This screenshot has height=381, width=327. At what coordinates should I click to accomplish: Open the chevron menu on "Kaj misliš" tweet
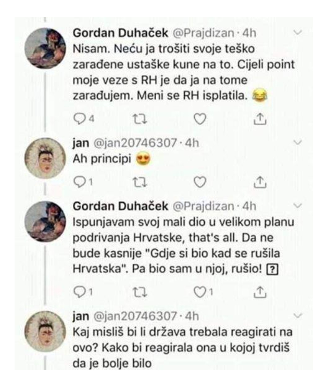click(x=298, y=316)
